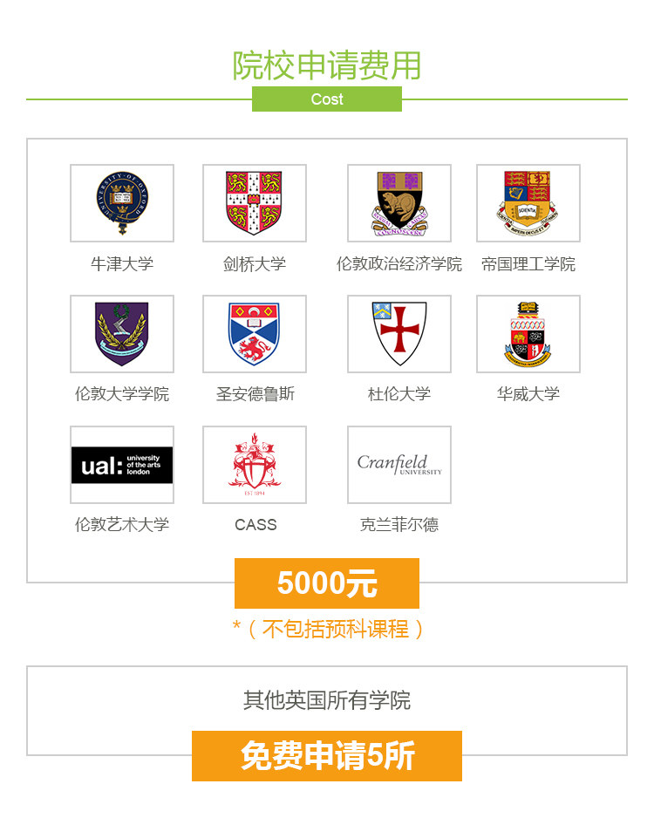Image resolution: width=654 pixels, height=818 pixels.
Task: Click the 院校申请费用 green title
Action: click(x=327, y=65)
